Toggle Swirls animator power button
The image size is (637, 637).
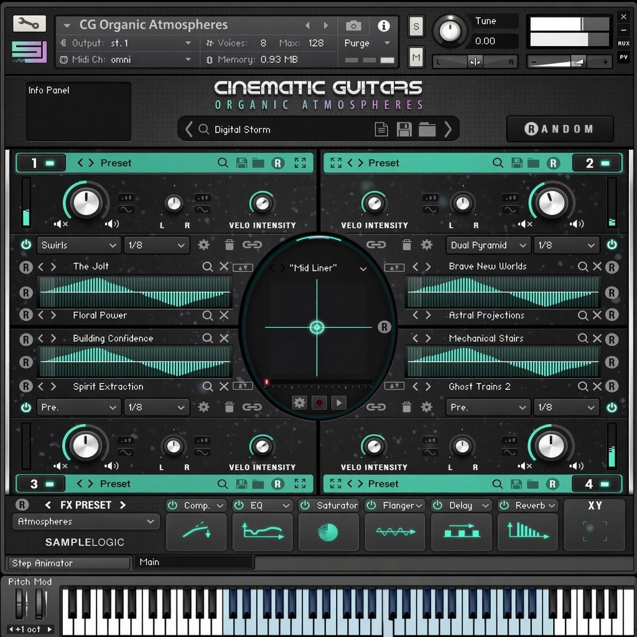coord(26,244)
